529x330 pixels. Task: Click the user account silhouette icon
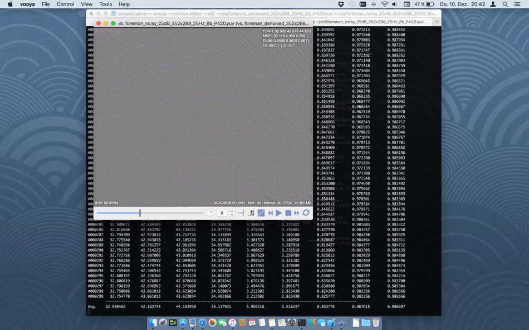pyautogui.click(x=493, y=4)
